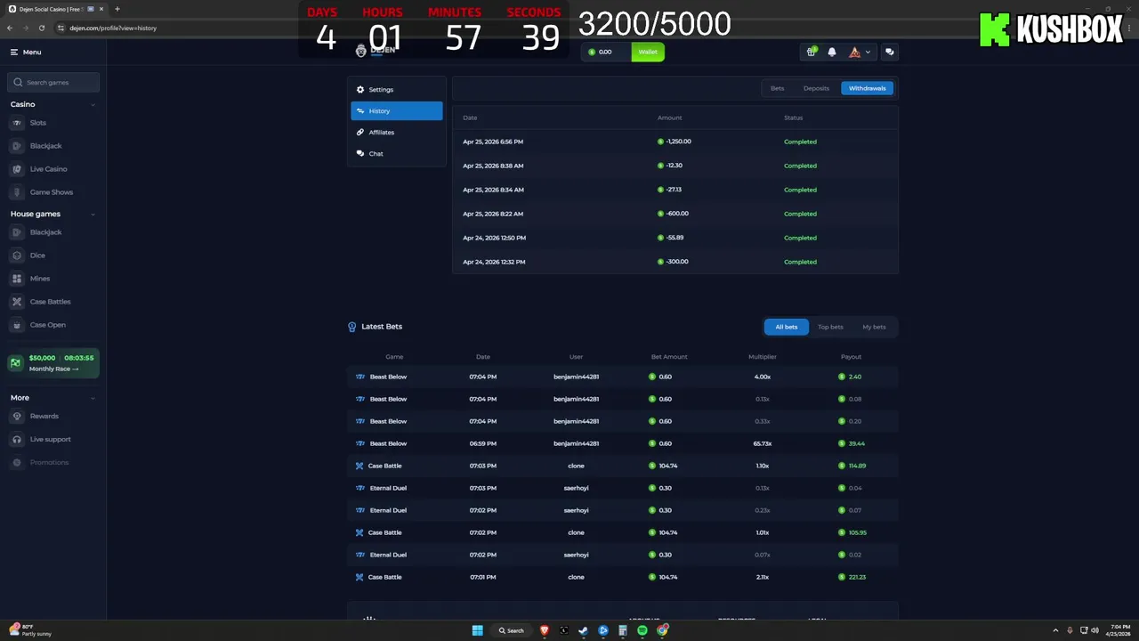The width and height of the screenshot is (1139, 641).
Task: Open Casino Blackjack in sidebar
Action: coord(45,146)
